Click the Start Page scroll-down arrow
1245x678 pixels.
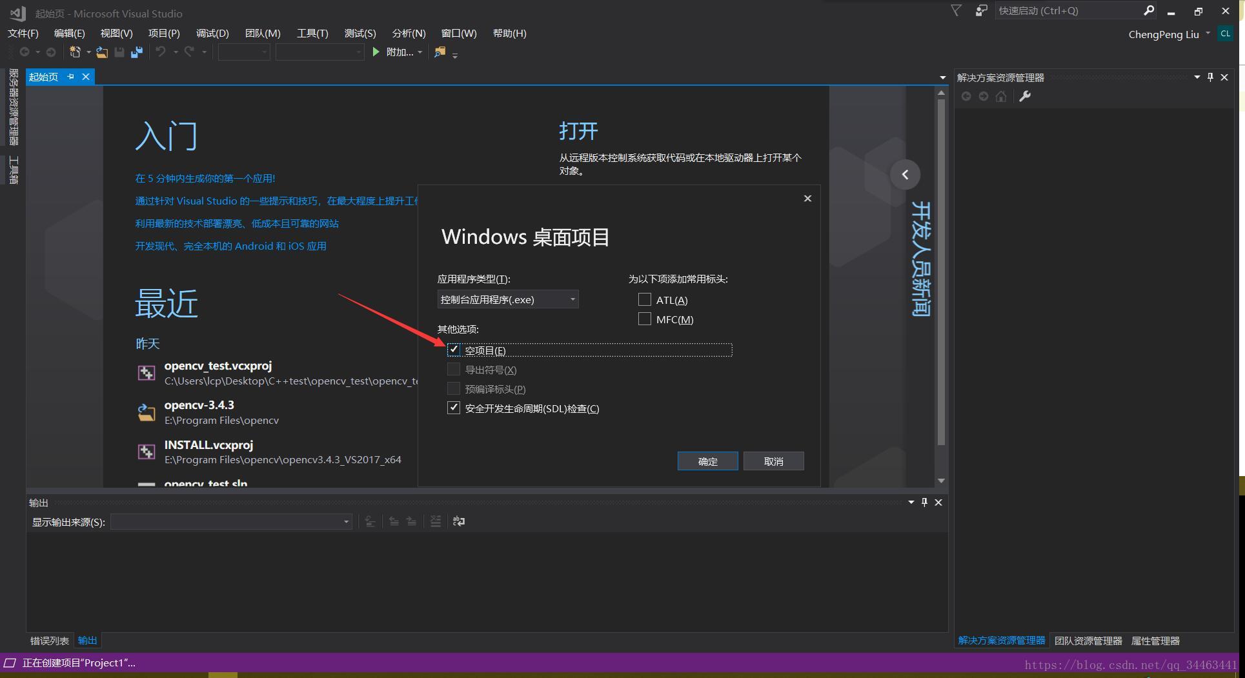tap(941, 481)
